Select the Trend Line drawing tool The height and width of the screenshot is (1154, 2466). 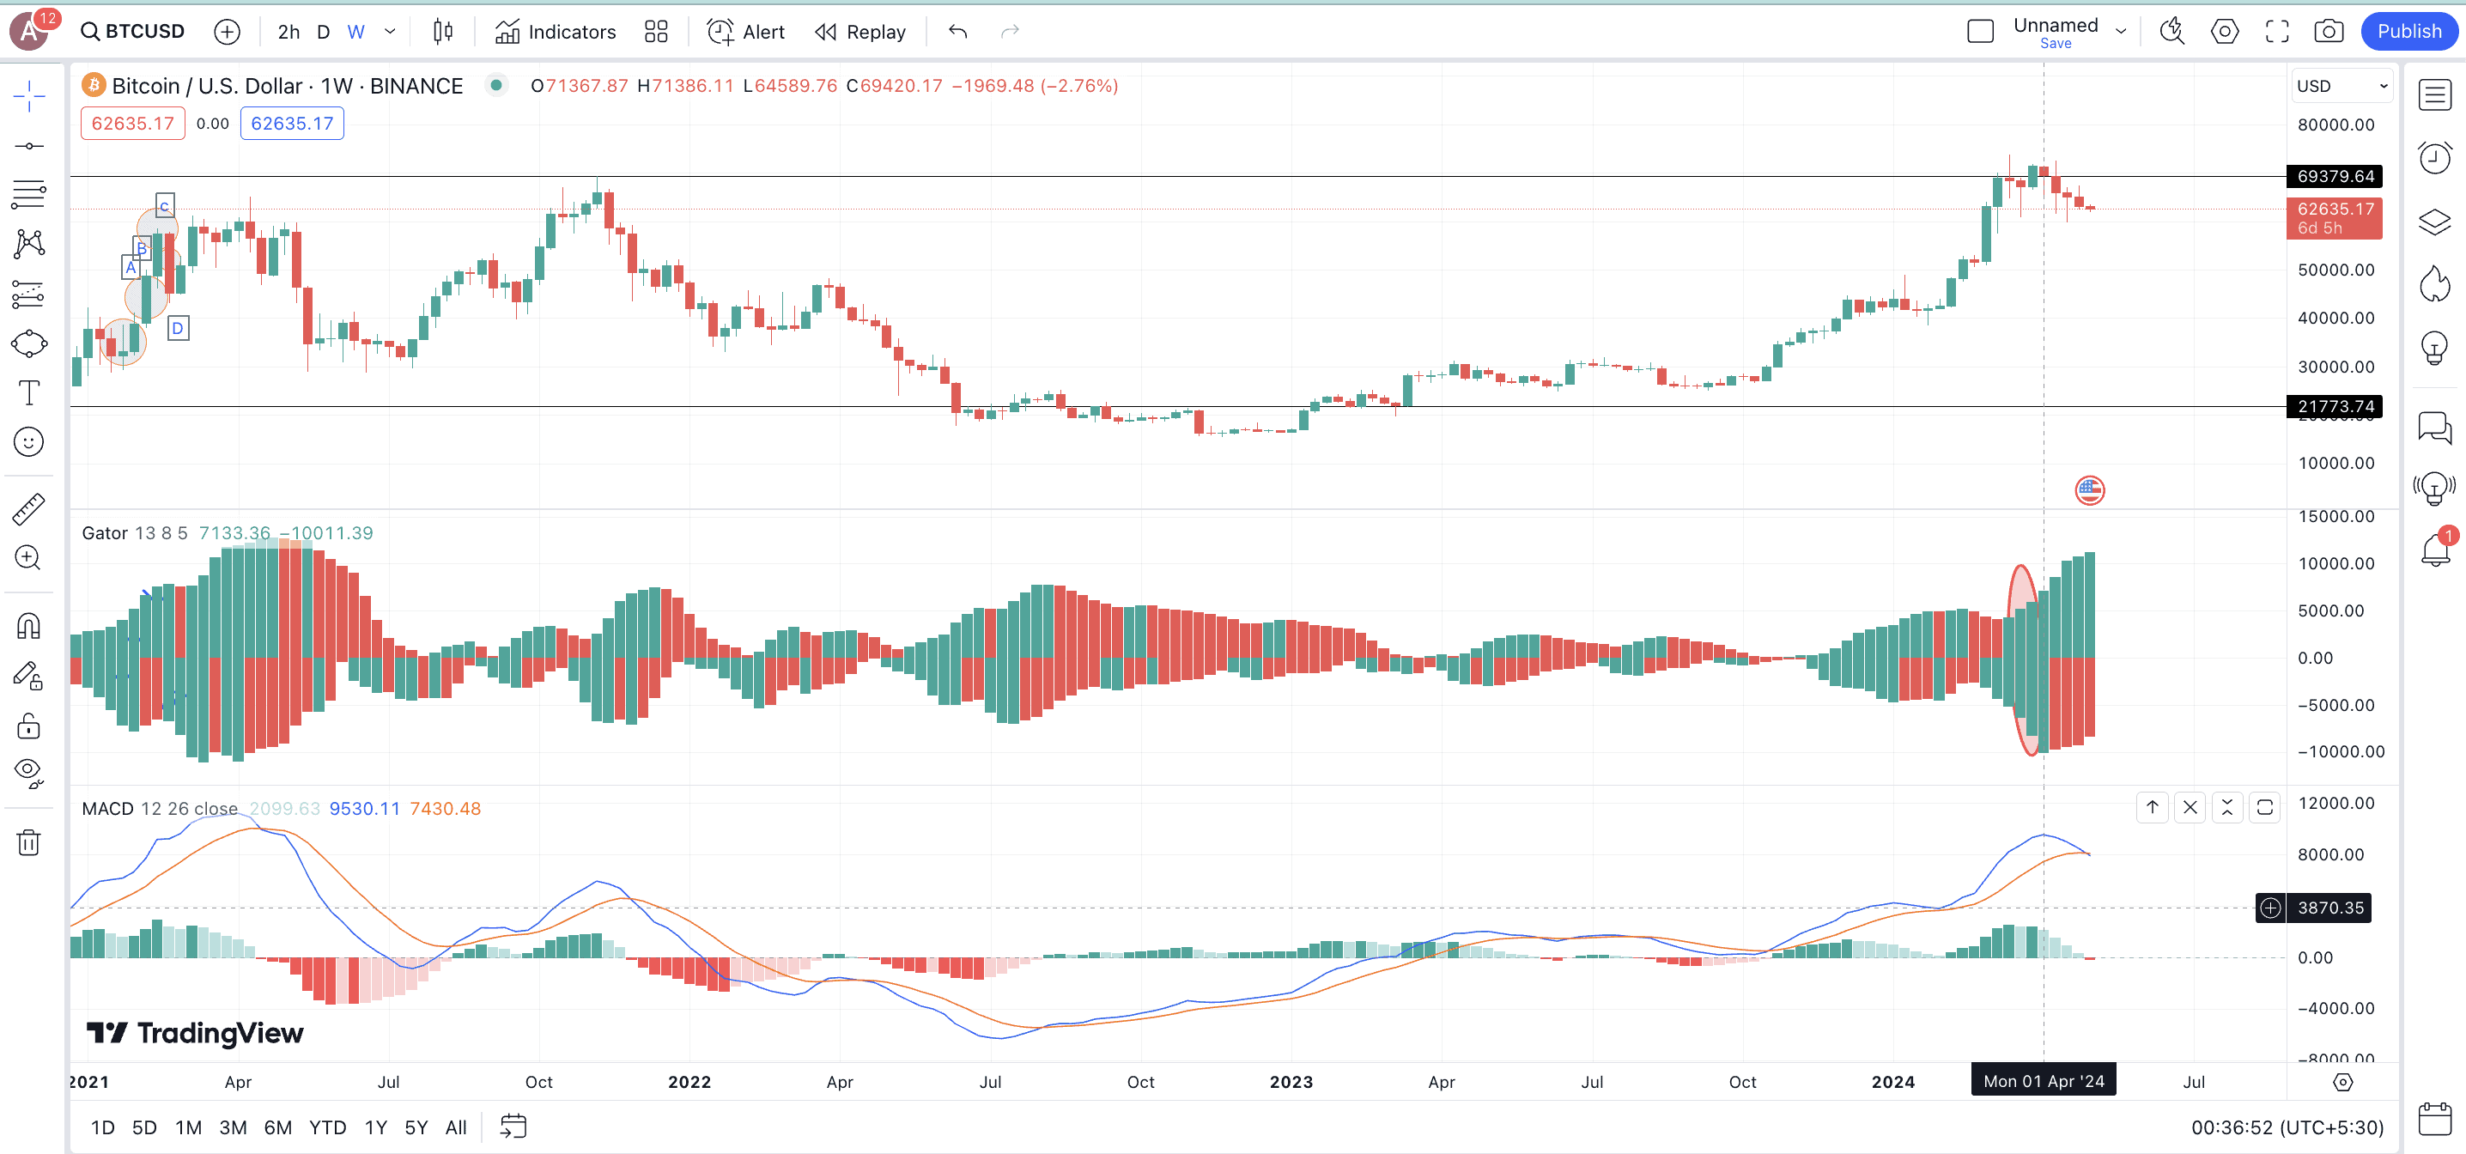click(x=28, y=146)
